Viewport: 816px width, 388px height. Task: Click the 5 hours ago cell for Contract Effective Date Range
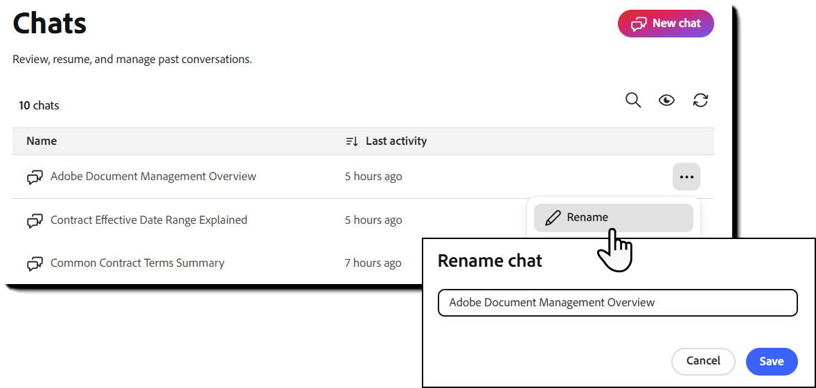[373, 220]
